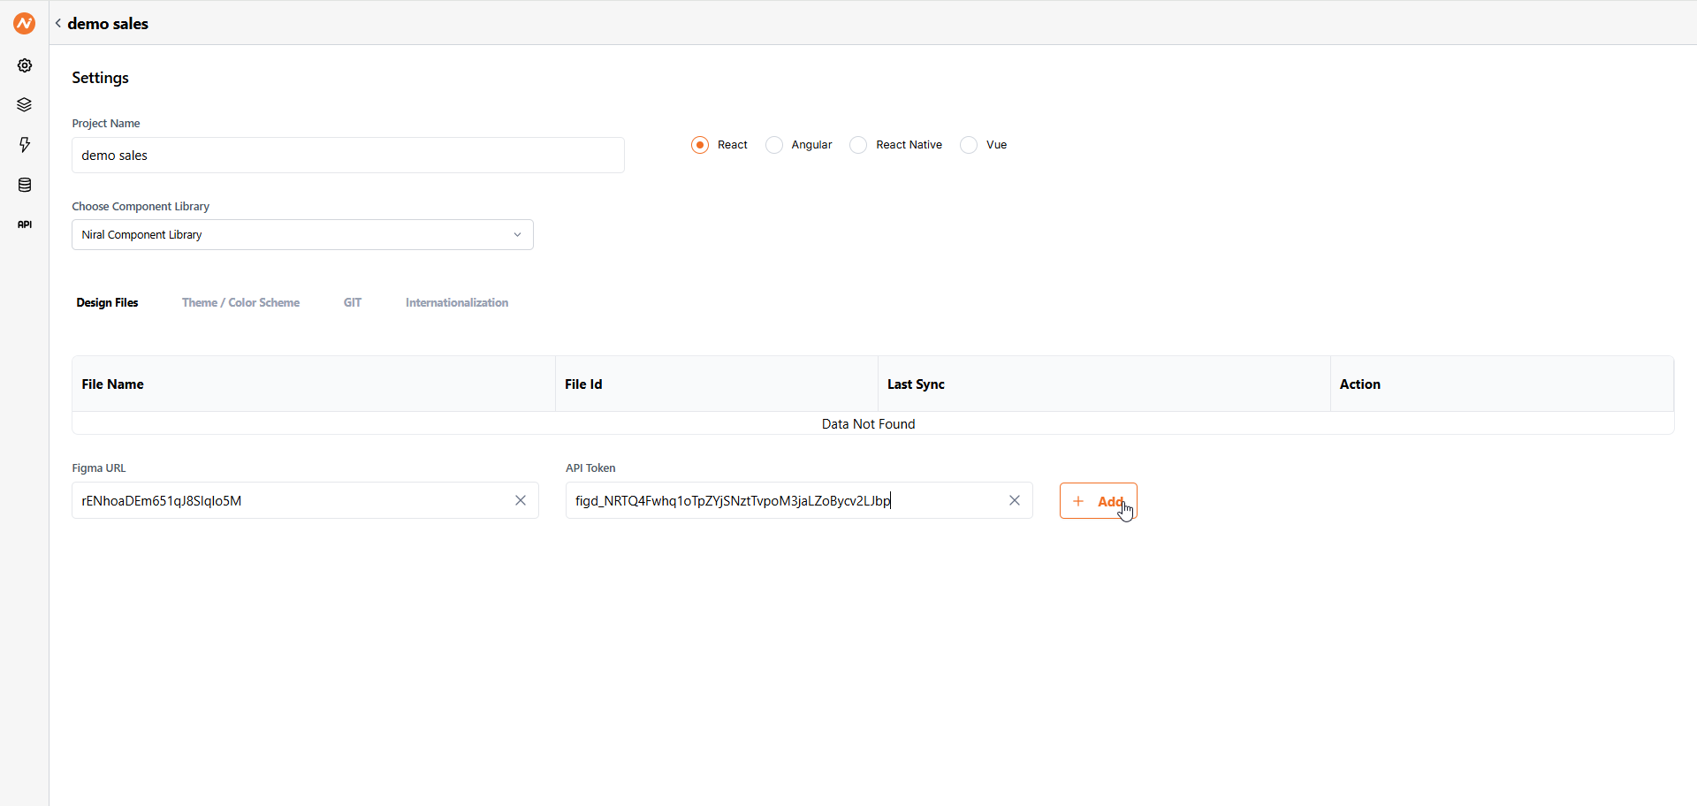Click the API icon in the sidebar
Viewport: 1697px width, 806px height.
point(24,224)
